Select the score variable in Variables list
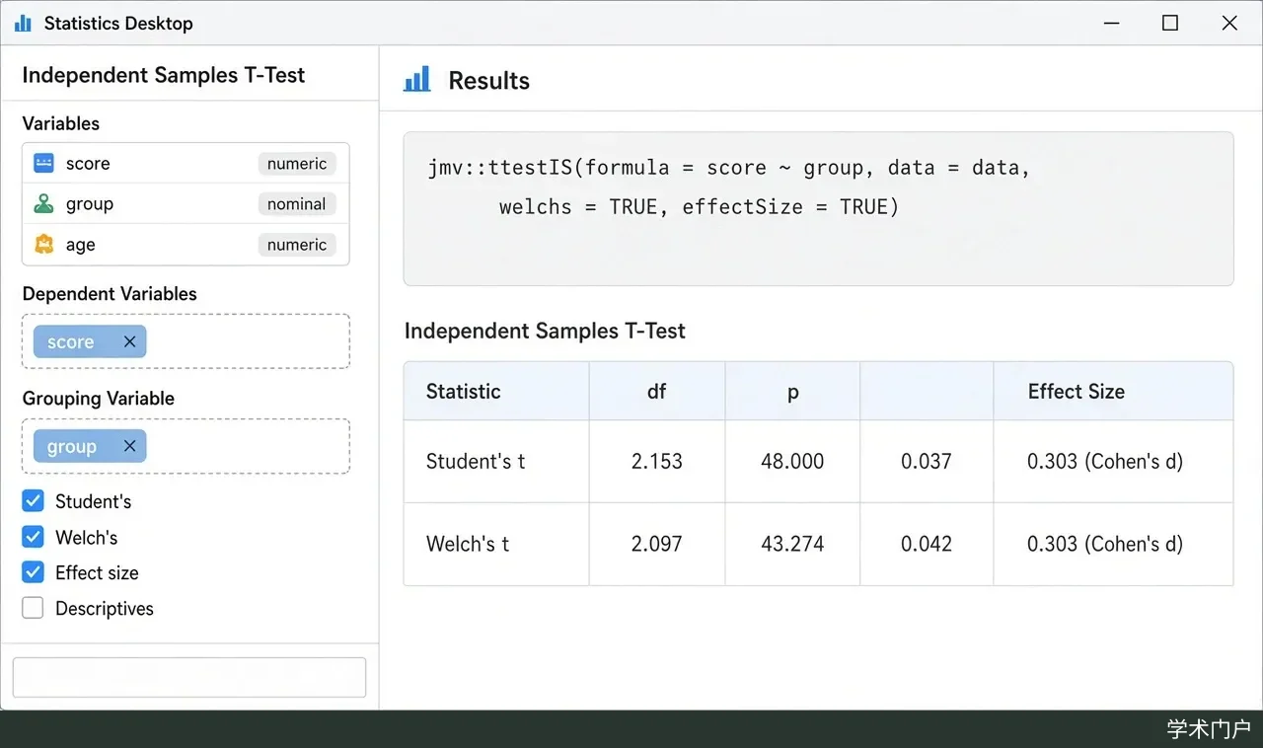This screenshot has width=1263, height=748. [186, 164]
